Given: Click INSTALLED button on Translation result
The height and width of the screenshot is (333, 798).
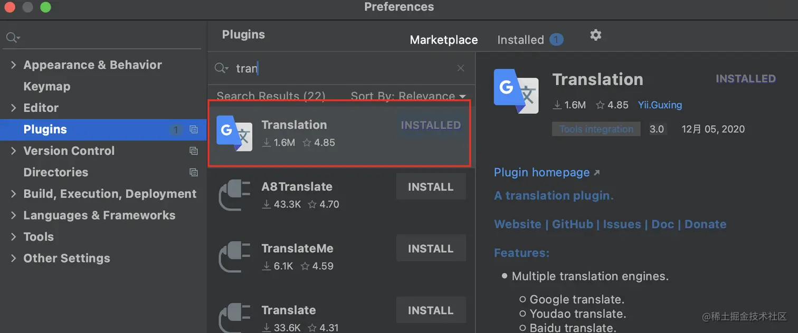Looking at the screenshot, I should [431, 125].
